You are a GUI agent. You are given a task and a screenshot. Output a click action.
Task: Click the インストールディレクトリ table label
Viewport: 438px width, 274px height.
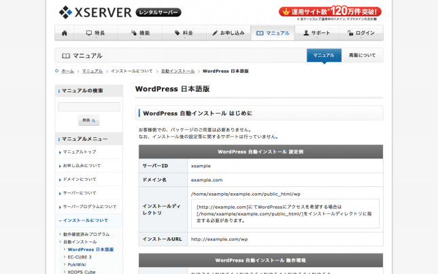[161, 209]
